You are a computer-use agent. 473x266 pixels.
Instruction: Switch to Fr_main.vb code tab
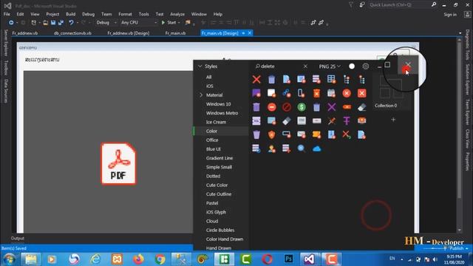pyautogui.click(x=175, y=33)
